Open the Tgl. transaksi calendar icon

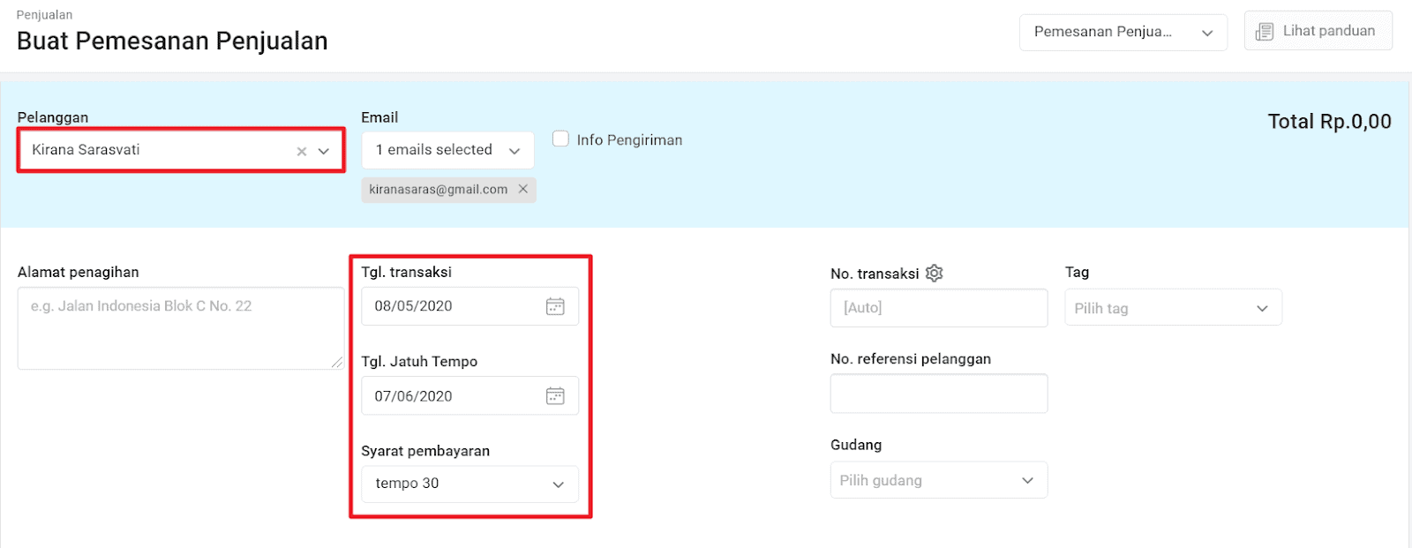click(555, 306)
